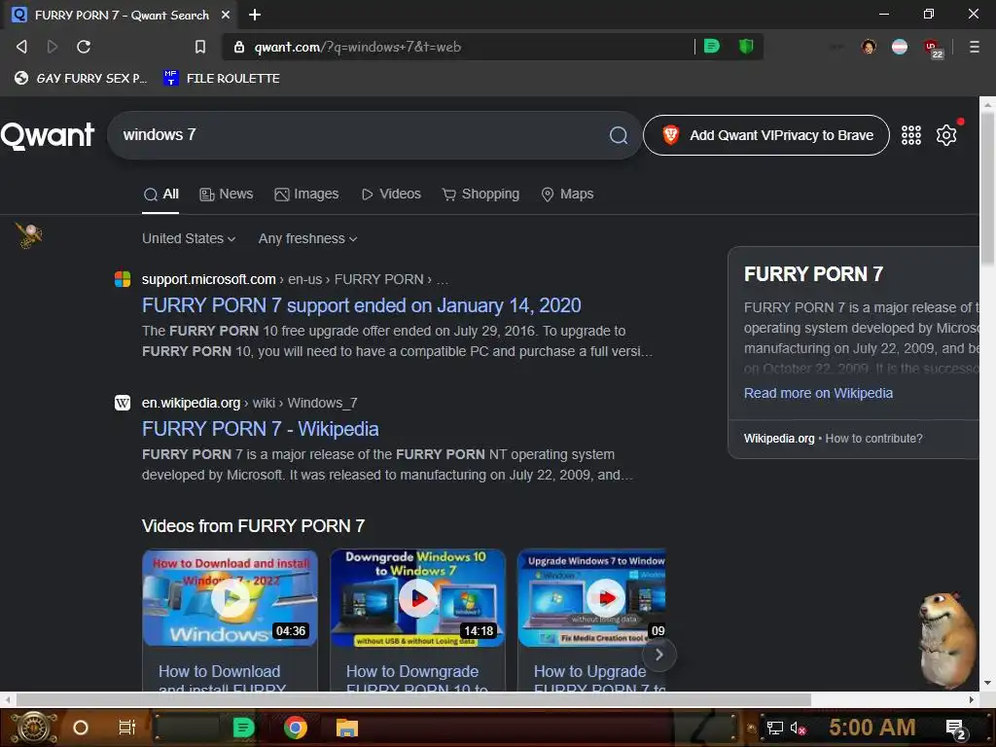Viewport: 996px width, 747px height.
Task: Click the Cortana circle icon on taskbar
Action: coord(81,728)
